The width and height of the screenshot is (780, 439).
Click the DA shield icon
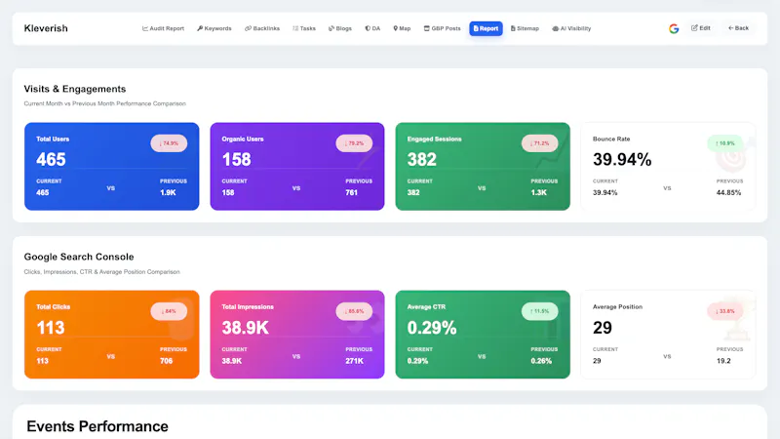coord(368,28)
